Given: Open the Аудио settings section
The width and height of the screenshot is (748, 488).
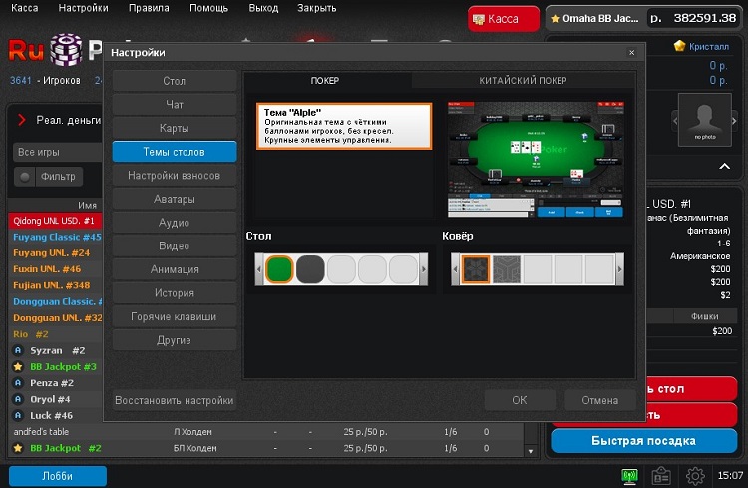Looking at the screenshot, I should (x=175, y=223).
